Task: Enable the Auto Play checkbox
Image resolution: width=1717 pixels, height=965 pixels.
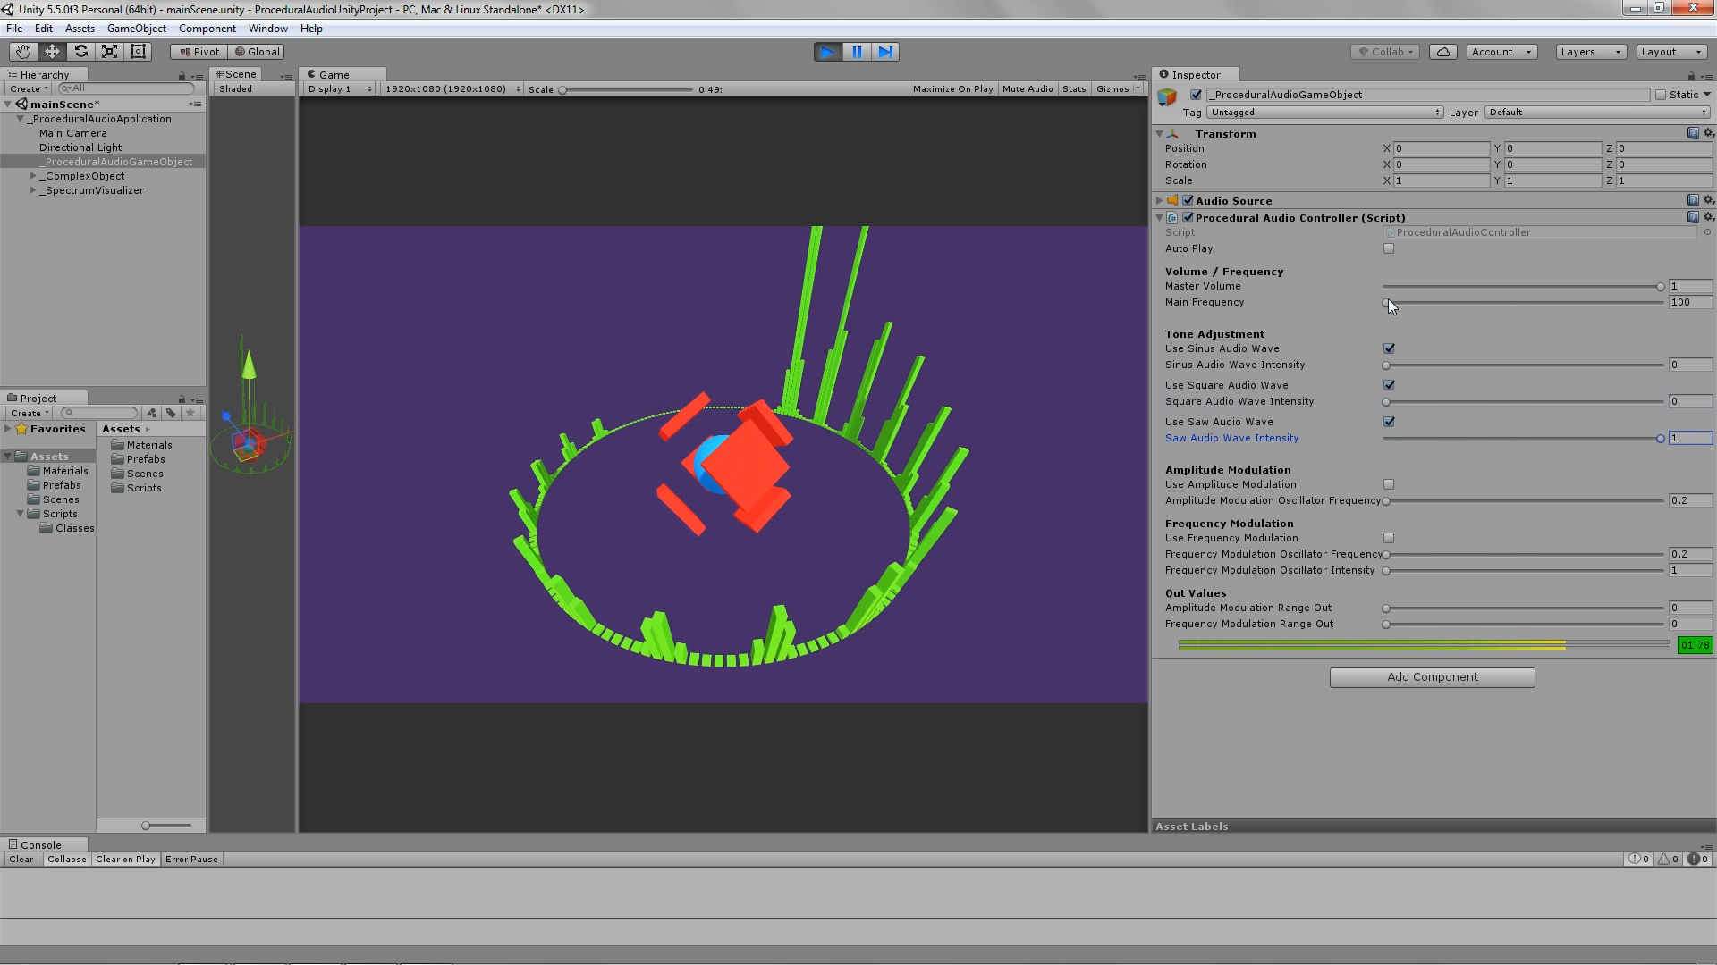Action: pyautogui.click(x=1388, y=248)
